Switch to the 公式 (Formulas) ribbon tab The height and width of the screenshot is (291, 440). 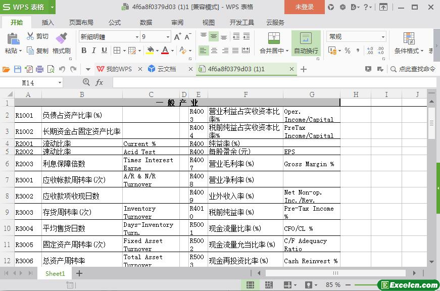click(x=115, y=22)
